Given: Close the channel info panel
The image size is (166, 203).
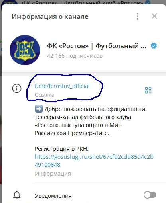Looking at the screenshot, I should pyautogui.click(x=154, y=16).
